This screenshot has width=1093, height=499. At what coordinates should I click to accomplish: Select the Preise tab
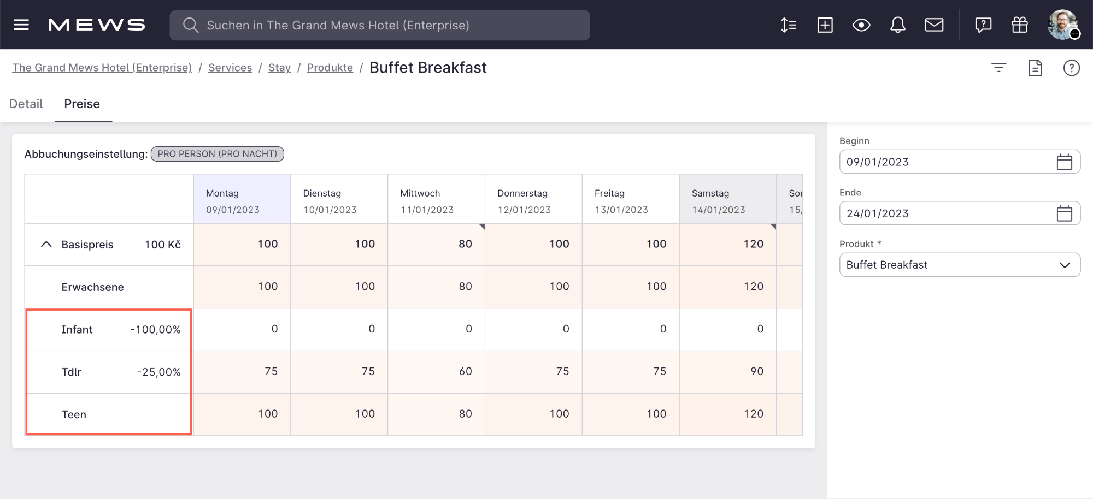click(82, 104)
